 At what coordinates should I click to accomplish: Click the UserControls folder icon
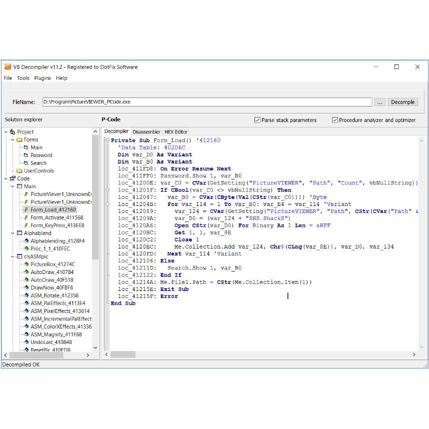click(19, 170)
